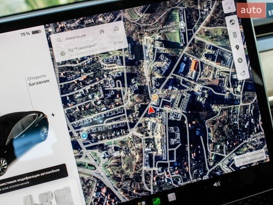273x205 pixels.
Task: Open the green chart app in dock
Action: click(156, 201)
